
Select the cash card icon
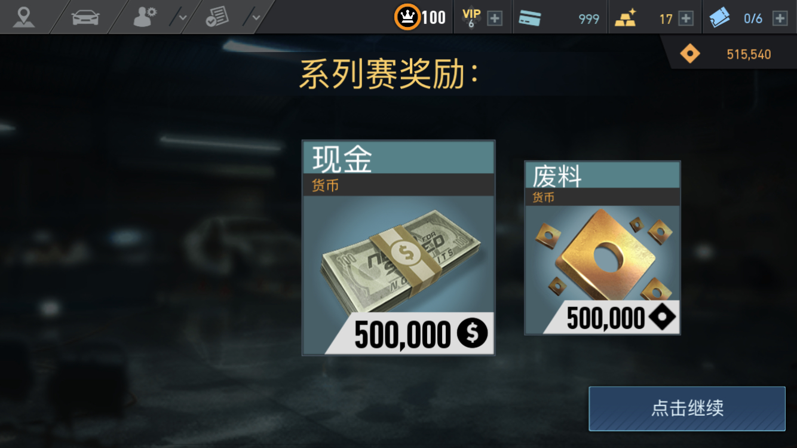(529, 19)
